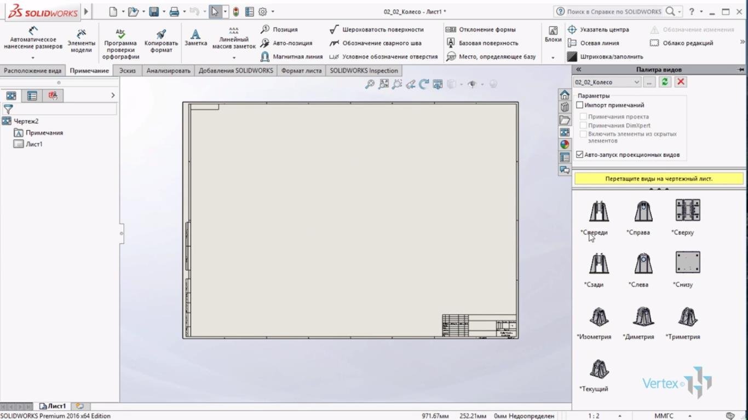Select the *Сверху view thumbnail
748x420 pixels.
click(x=688, y=211)
